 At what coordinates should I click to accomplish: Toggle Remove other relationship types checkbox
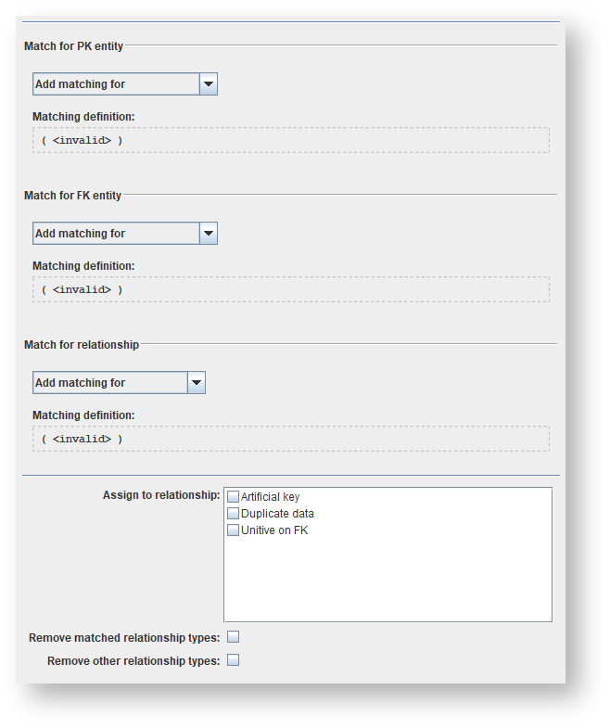click(234, 660)
